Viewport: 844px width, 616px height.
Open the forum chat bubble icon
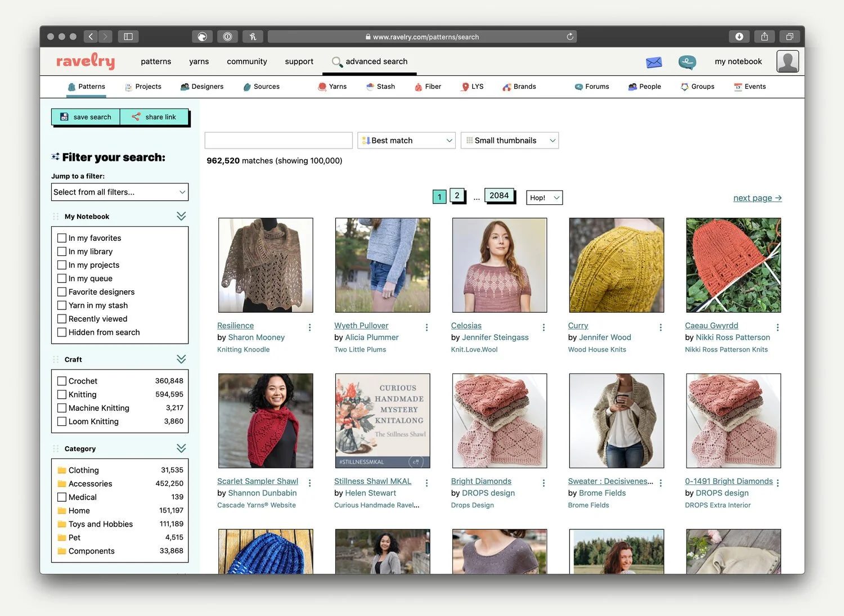[x=687, y=62]
